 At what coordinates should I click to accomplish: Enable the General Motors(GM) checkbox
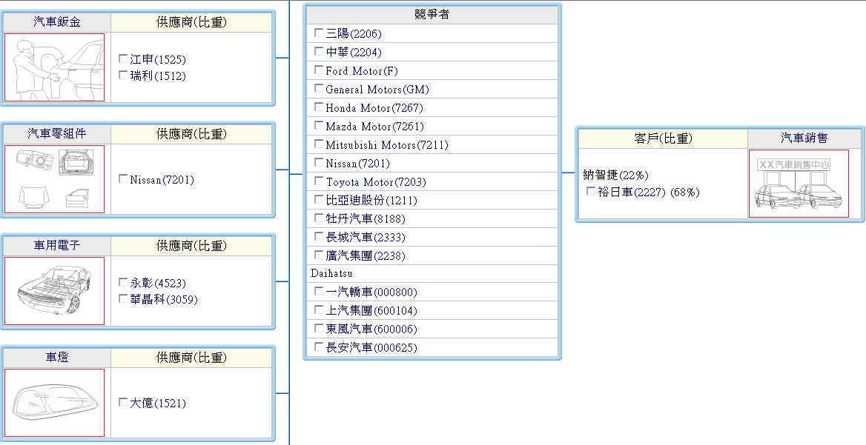319,88
